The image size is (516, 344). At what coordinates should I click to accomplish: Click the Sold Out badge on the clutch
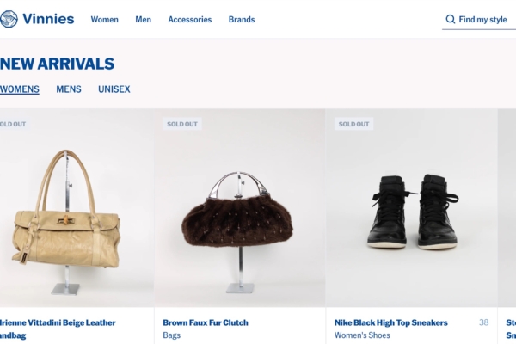click(x=182, y=124)
